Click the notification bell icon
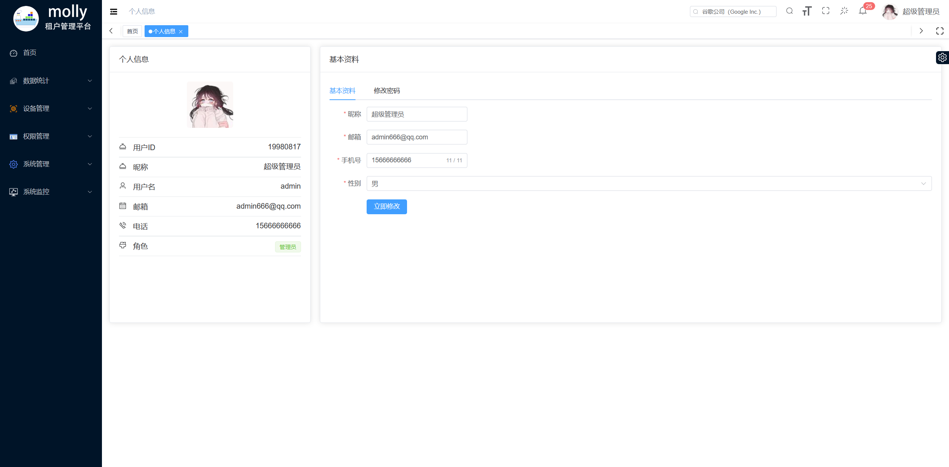This screenshot has height=467, width=949. (863, 11)
